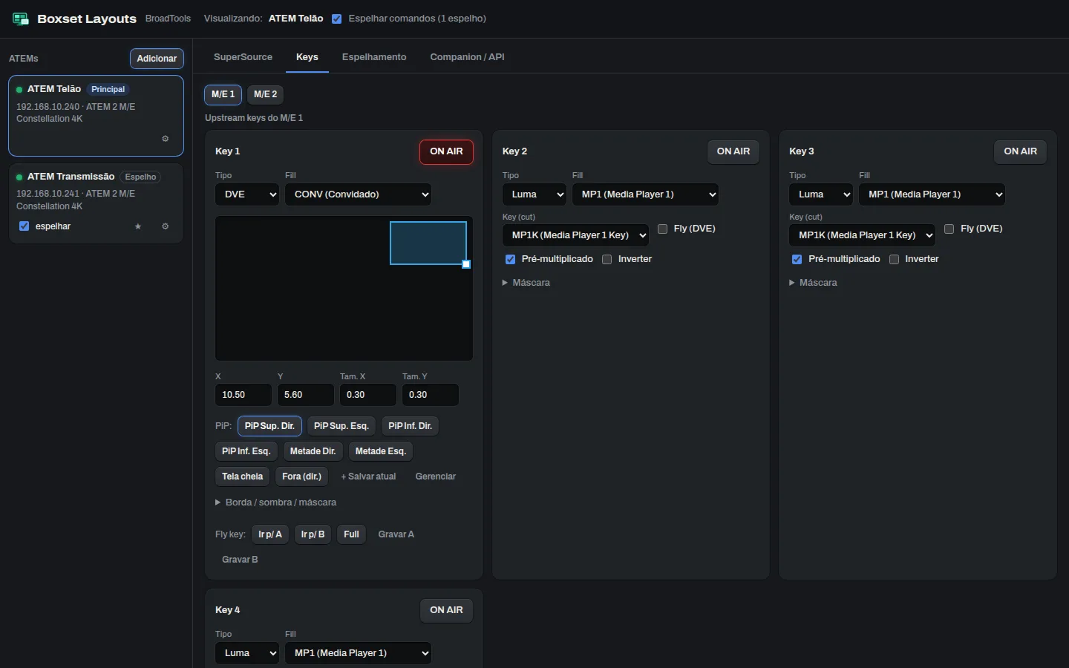Image resolution: width=1069 pixels, height=668 pixels.
Task: Expand Borda / sombra / máscara section
Action: point(276,502)
